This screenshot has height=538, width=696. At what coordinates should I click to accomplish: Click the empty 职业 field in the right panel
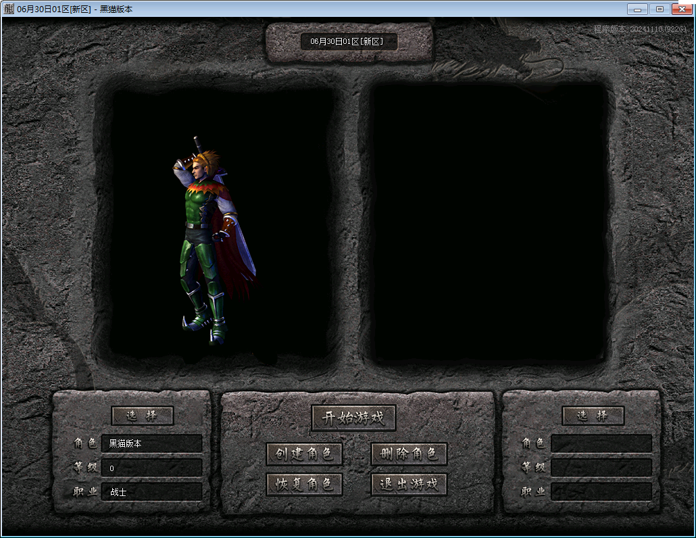pyautogui.click(x=601, y=492)
